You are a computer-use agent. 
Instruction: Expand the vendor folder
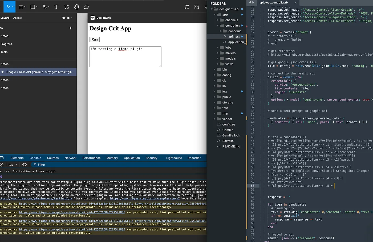point(215,119)
